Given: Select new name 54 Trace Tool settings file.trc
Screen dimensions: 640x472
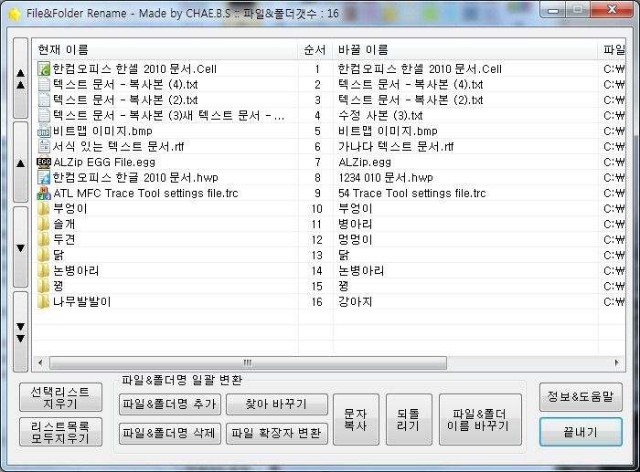Looking at the screenshot, I should (411, 194).
